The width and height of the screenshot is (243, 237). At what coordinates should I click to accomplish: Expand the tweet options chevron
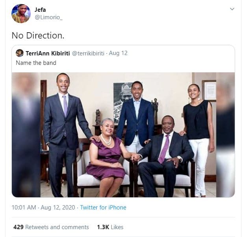point(232,9)
